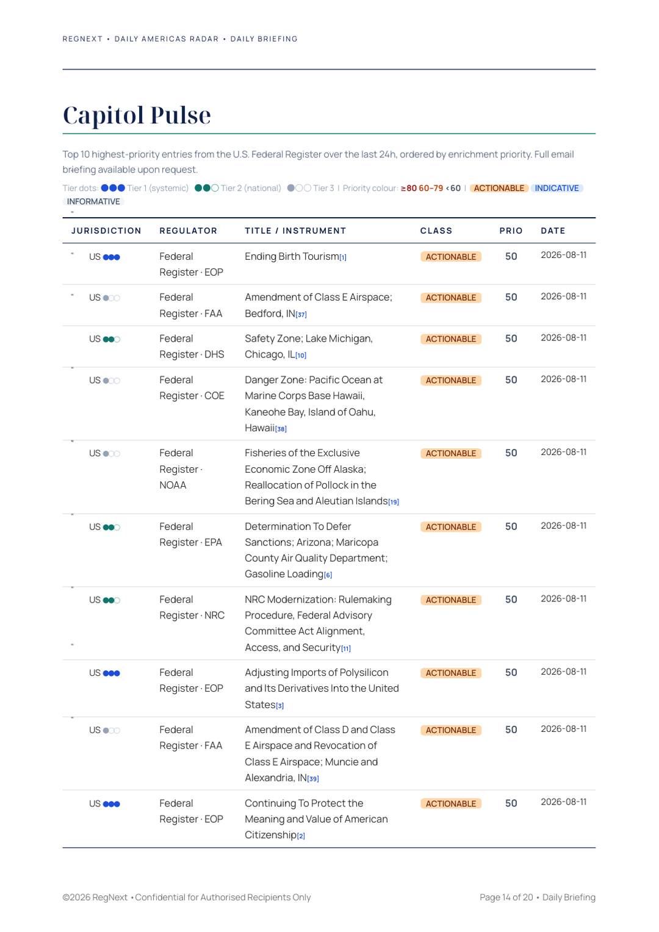659x932 pixels.
Task: Click tier dots on NRC Modernization row
Action: click(112, 601)
